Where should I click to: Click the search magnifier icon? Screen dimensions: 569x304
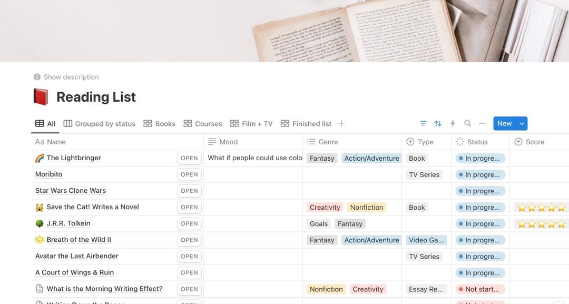click(467, 123)
